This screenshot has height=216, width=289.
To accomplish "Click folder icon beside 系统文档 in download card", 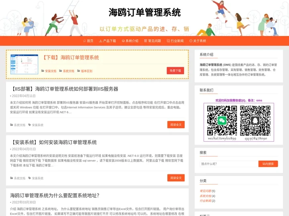I will (x=61, y=71).
